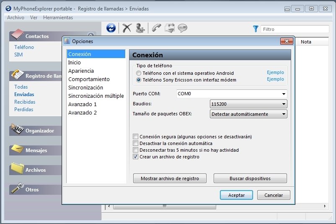The height and width of the screenshot is (224, 336).
Task: Click the phone call toolbar icon
Action: [x=156, y=28]
